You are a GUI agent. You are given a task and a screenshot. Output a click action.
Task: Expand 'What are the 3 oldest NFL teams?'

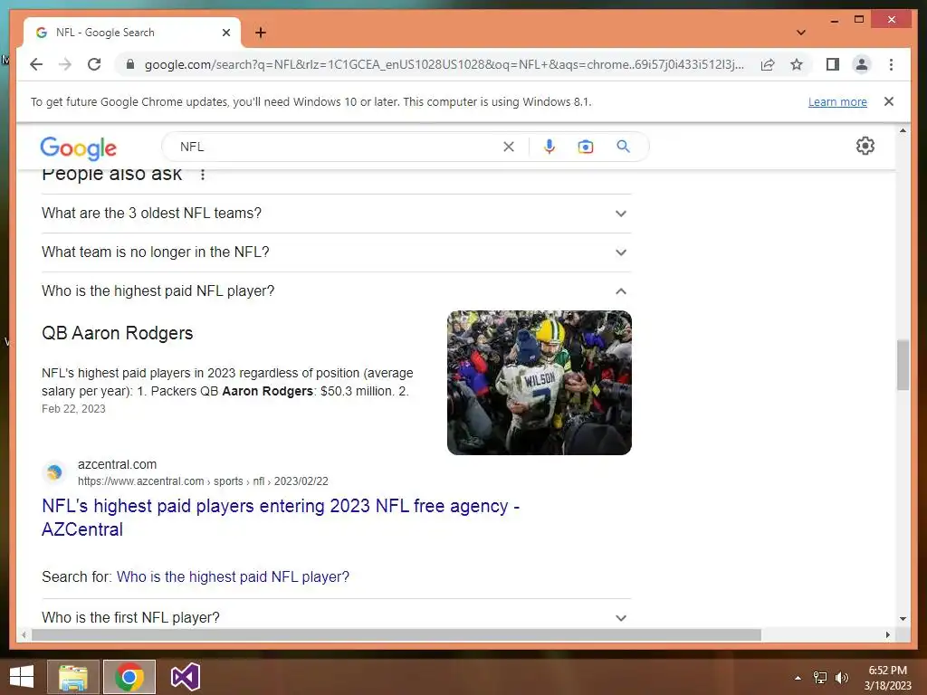(336, 214)
